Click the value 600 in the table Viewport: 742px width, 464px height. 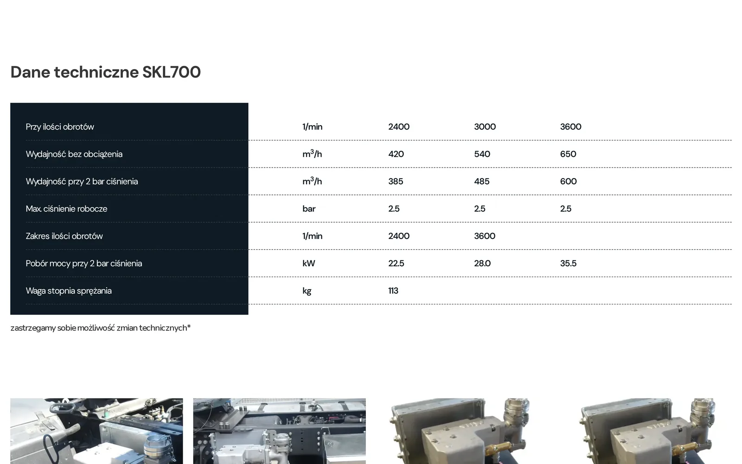(x=568, y=181)
